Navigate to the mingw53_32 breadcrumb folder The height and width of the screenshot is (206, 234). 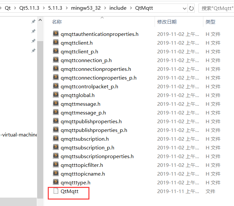(x=86, y=8)
